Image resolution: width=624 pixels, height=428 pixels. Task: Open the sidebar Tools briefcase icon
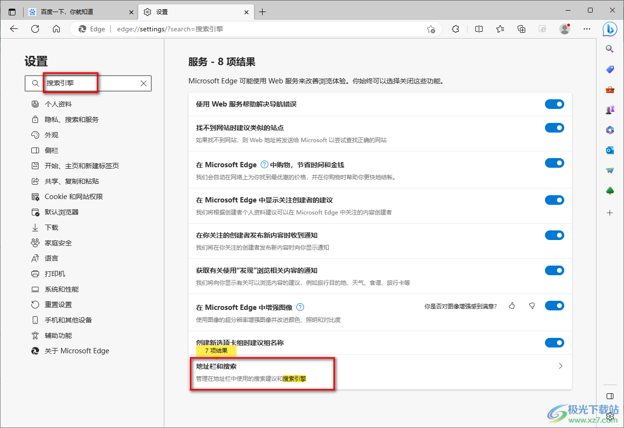point(610,90)
